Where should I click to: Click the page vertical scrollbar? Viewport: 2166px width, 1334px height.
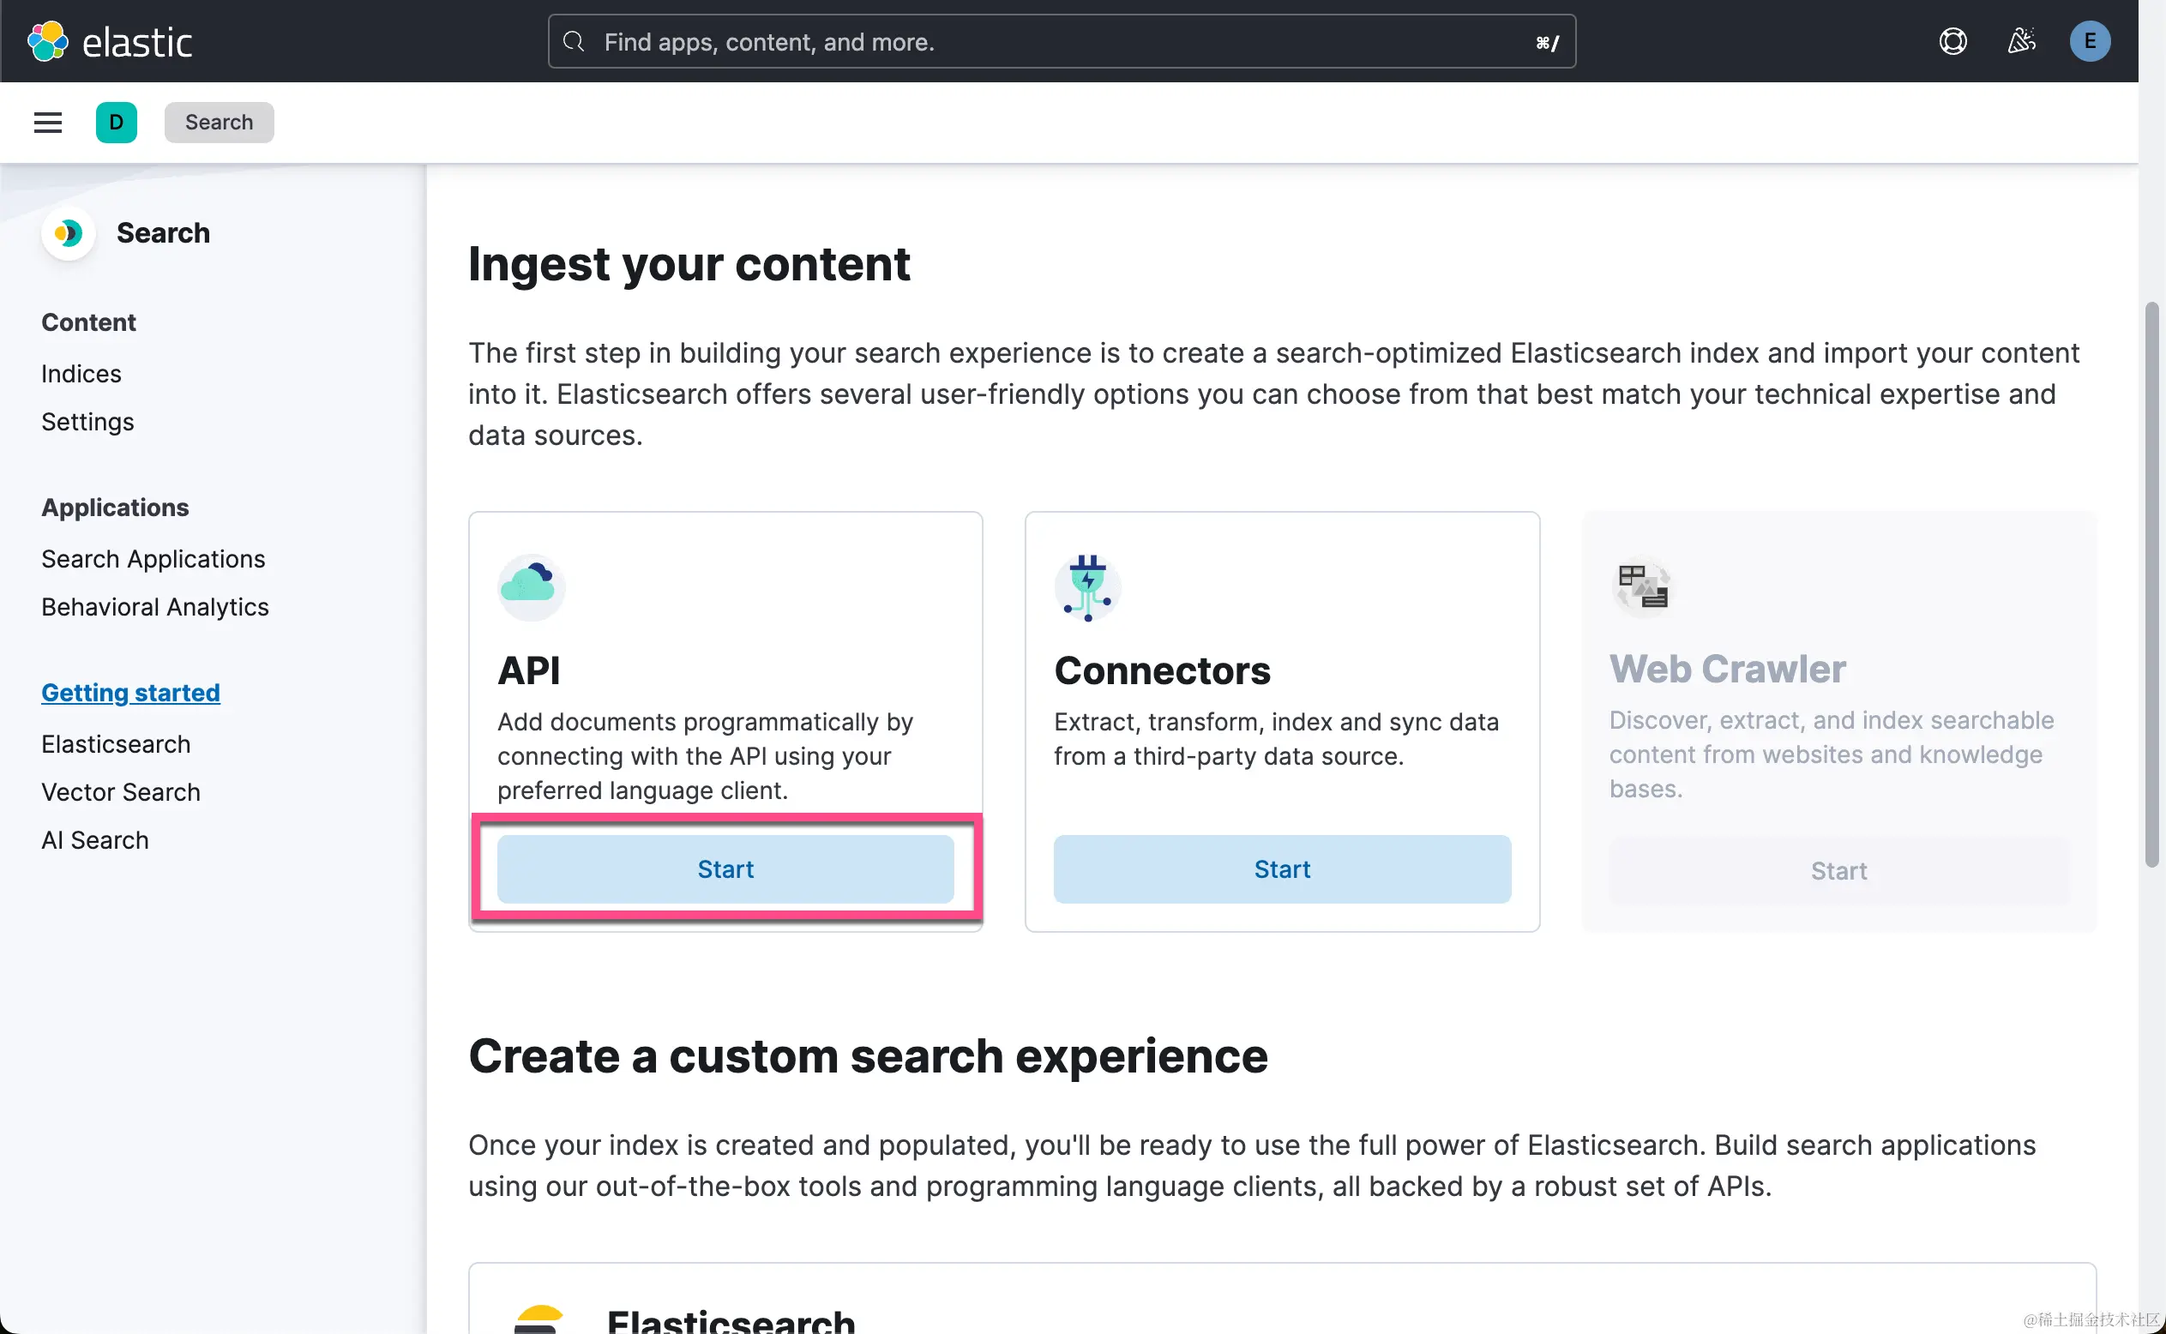(x=2151, y=582)
